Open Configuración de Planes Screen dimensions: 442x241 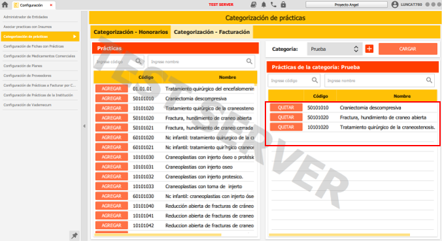tap(40, 66)
